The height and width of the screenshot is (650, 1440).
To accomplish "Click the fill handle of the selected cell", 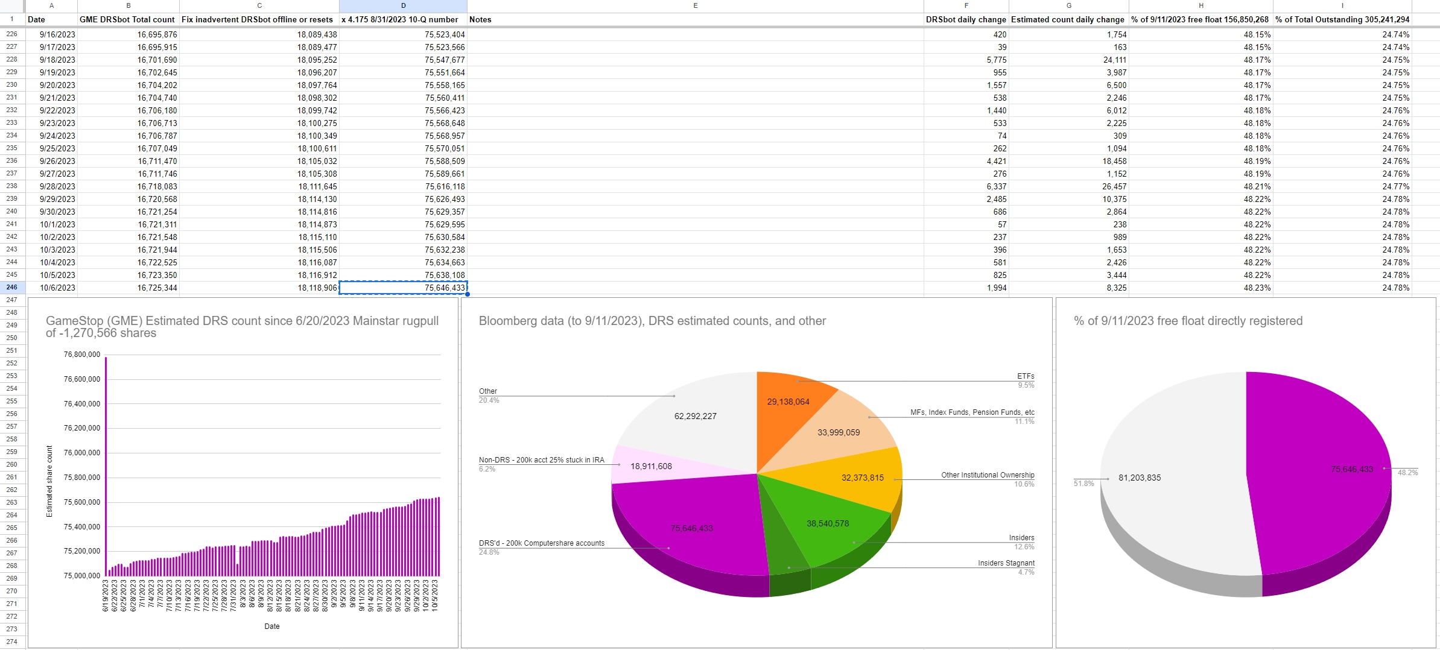I will [x=468, y=294].
